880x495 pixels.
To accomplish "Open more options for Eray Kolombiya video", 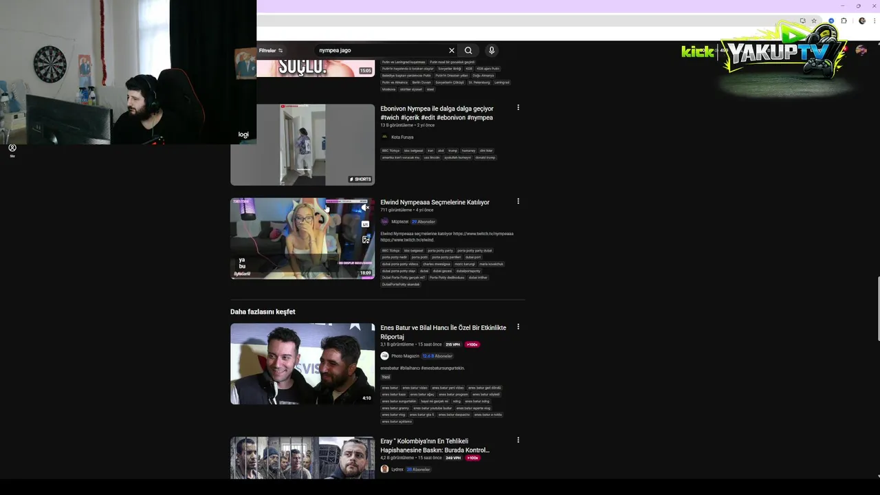I will tap(518, 440).
